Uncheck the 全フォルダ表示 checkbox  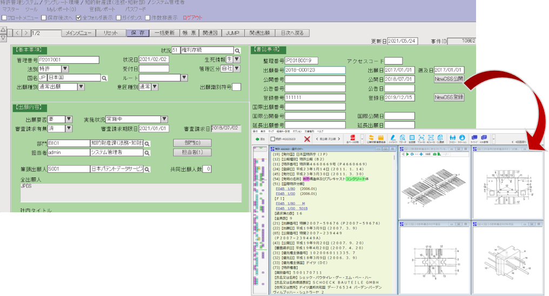(x=78, y=17)
